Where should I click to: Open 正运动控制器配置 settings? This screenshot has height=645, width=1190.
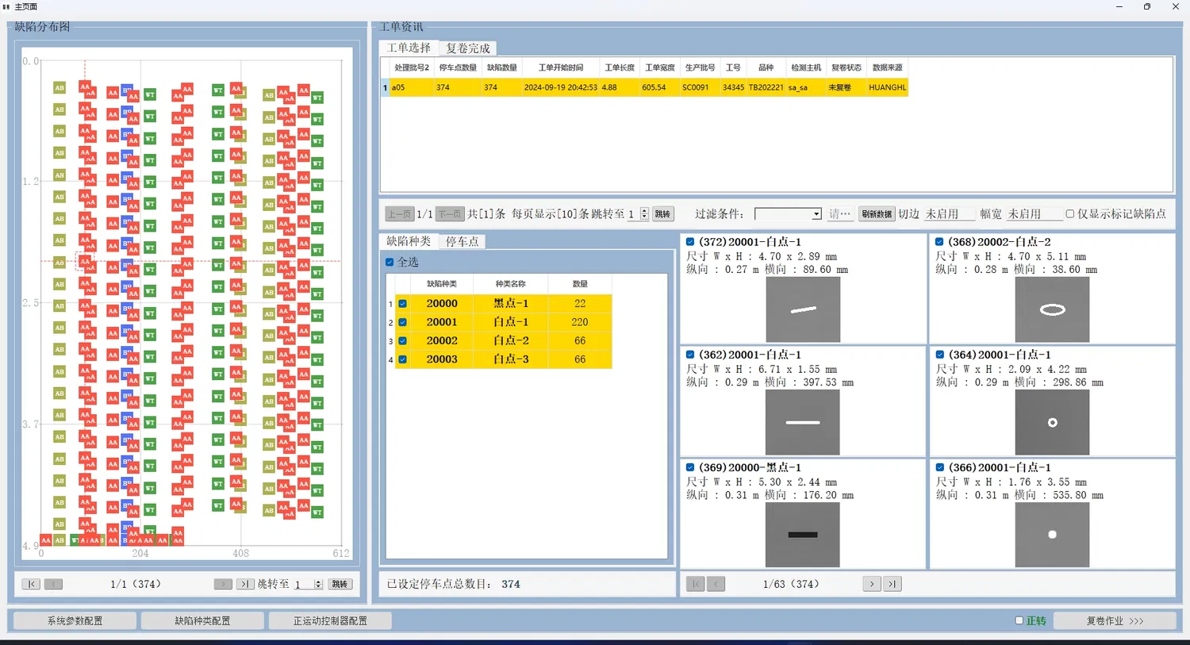pos(330,620)
